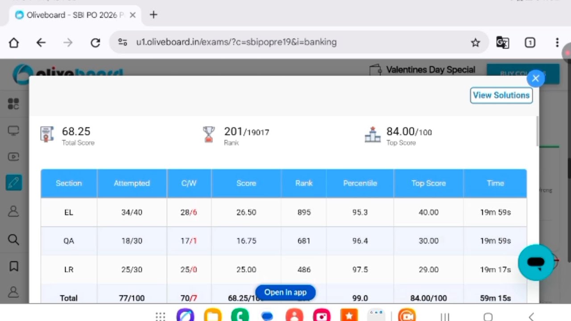Click QA score value 16.75
The image size is (571, 321).
point(246,241)
